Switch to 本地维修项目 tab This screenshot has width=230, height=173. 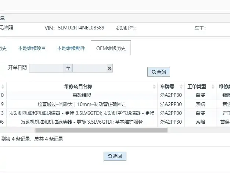[x=32, y=48]
